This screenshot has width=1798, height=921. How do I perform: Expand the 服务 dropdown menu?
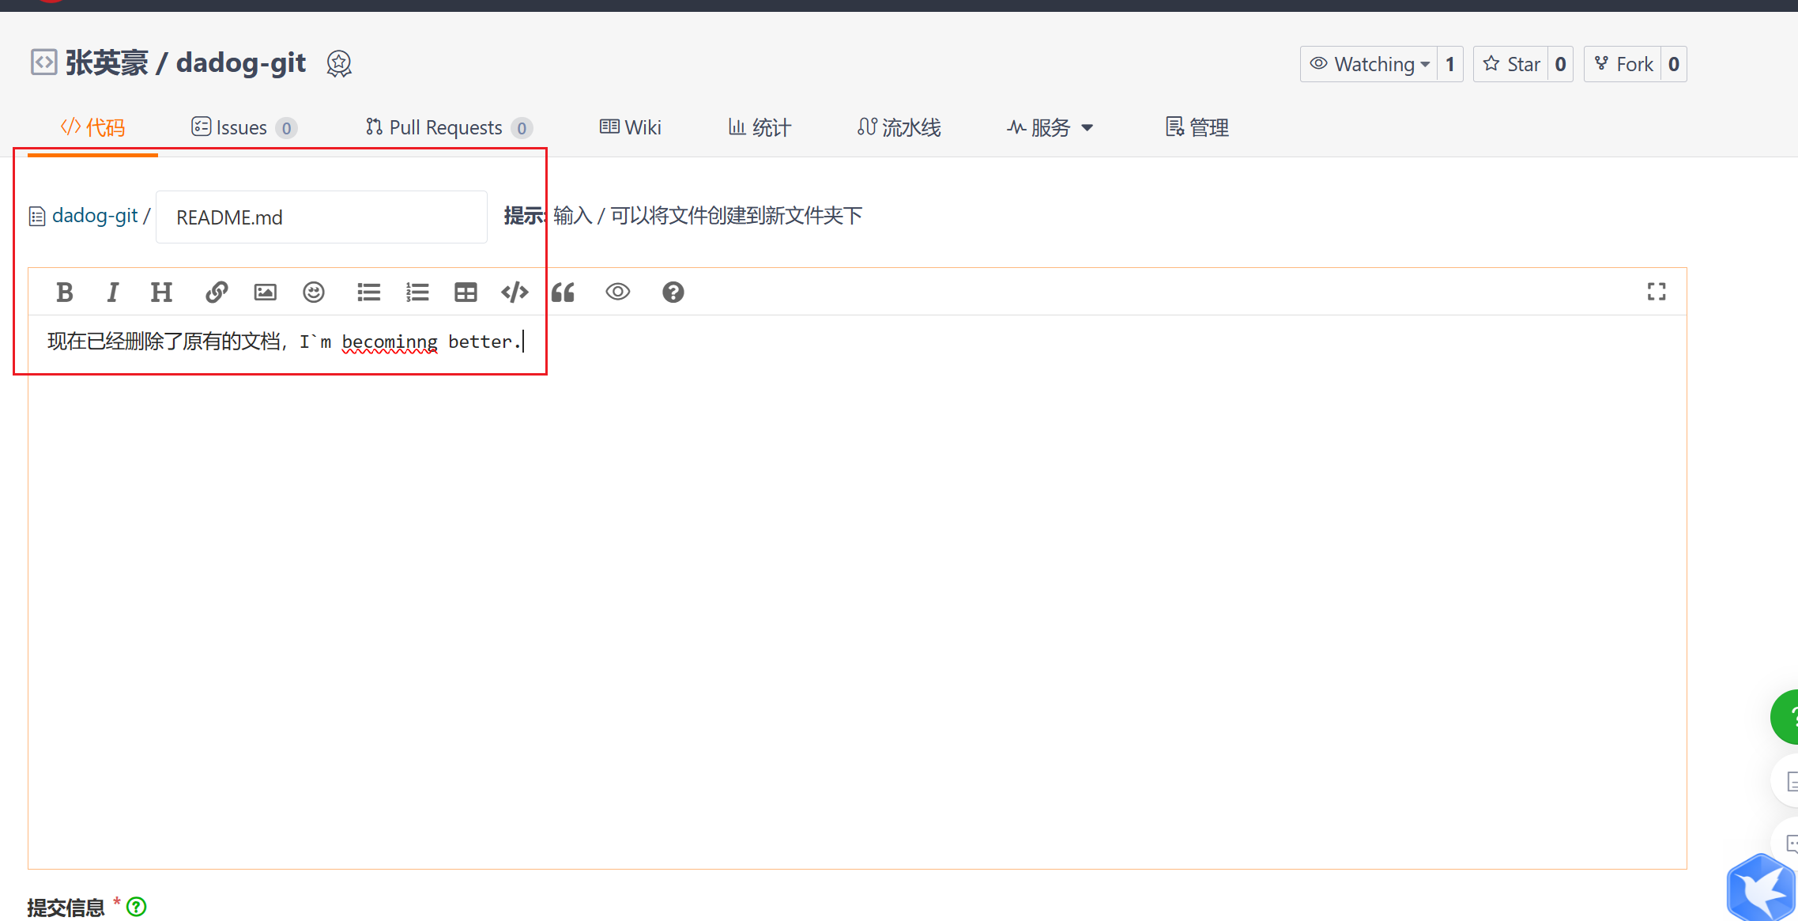coord(1050,127)
